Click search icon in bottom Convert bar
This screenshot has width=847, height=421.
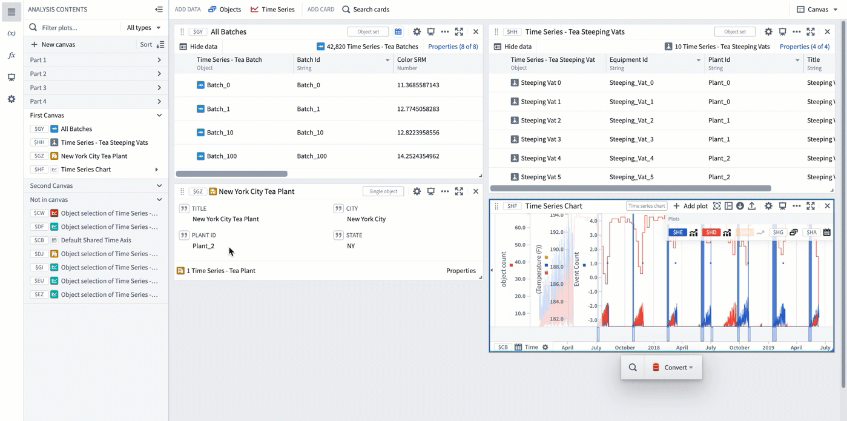point(633,368)
